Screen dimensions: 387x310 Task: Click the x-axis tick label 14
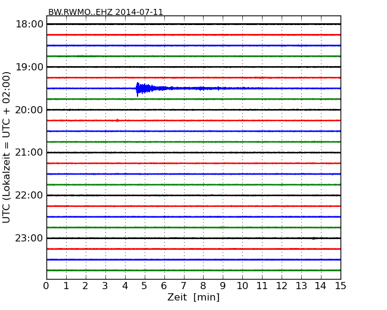click(320, 286)
